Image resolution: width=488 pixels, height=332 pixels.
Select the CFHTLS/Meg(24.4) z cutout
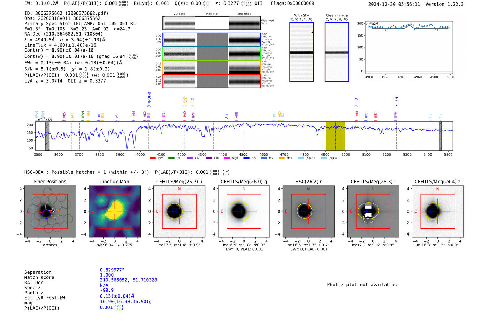coord(438,211)
